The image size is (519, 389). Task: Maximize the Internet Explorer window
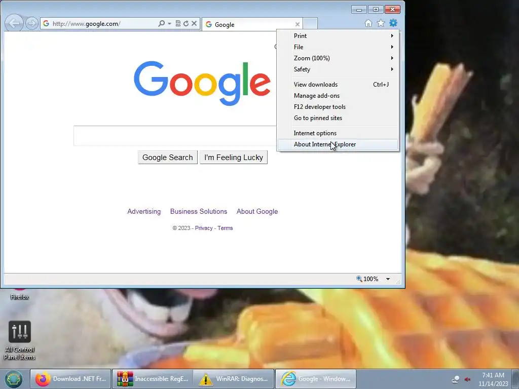tap(376, 10)
